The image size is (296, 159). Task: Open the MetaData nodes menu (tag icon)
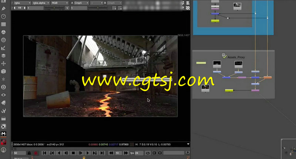(3, 103)
